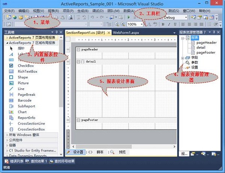225x173 pixels.
Task: Open the 视图(V) menu
Action: (39, 11)
